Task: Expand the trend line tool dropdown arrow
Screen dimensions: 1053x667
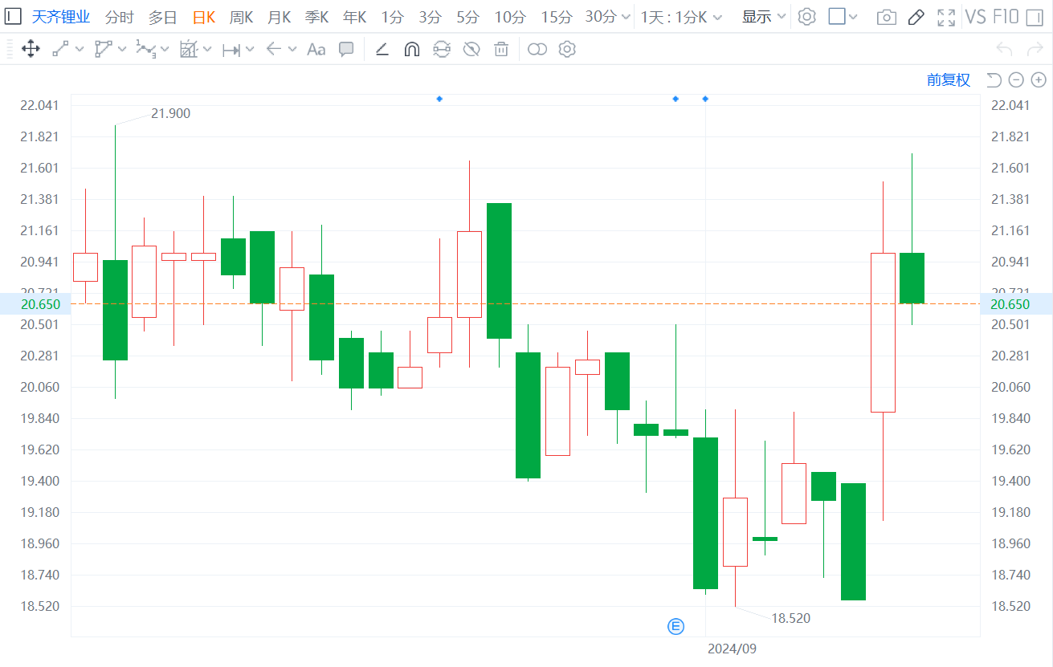Action: click(x=80, y=50)
